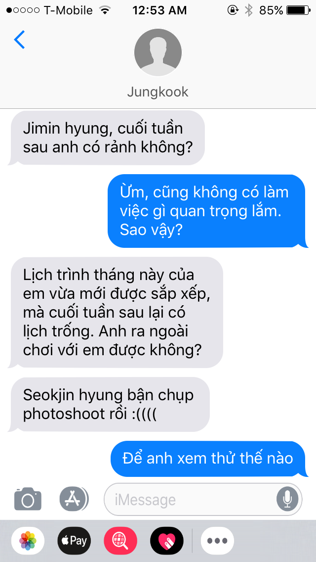This screenshot has width=316, height=562.
Task: Select the "Để anh xem thử thế nào" bubble
Action: [x=209, y=459]
